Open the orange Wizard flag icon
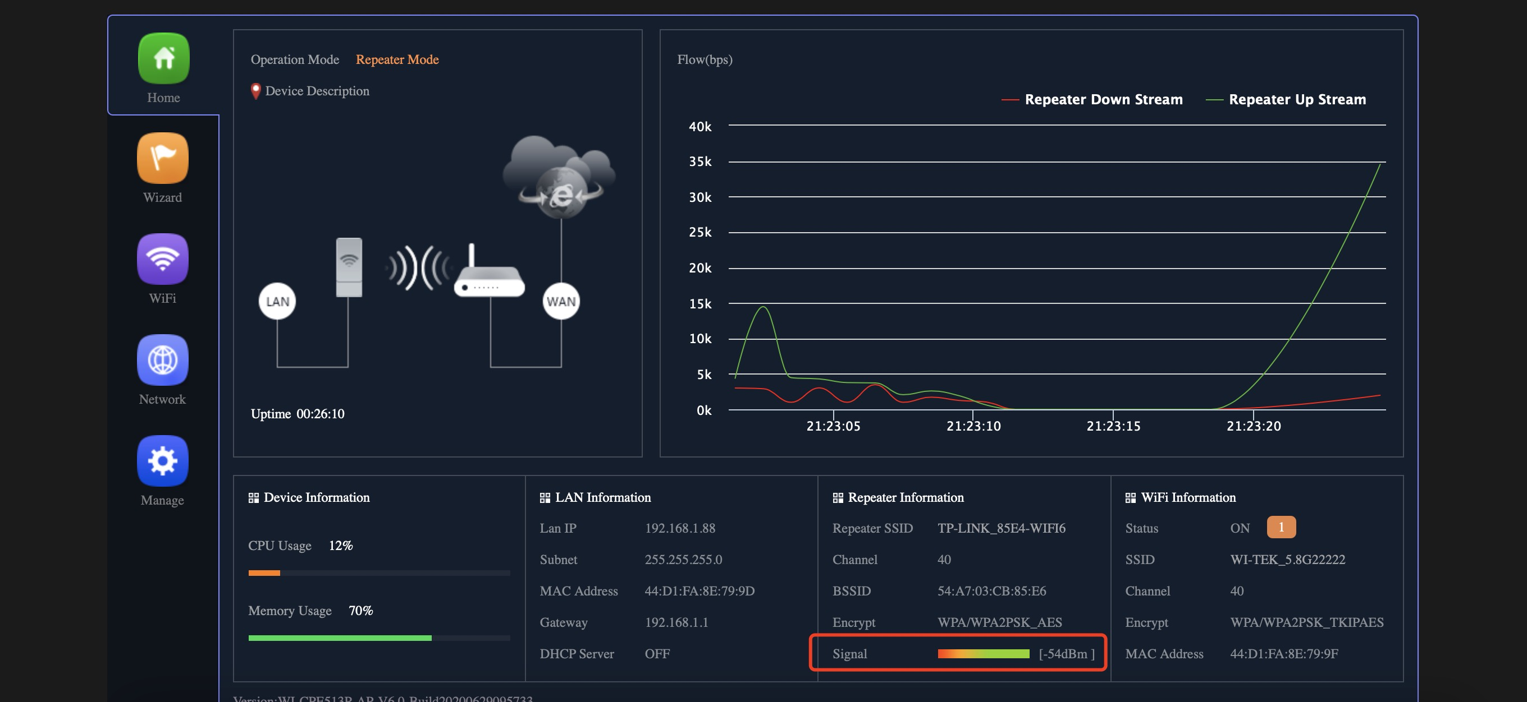The height and width of the screenshot is (702, 1527). (x=162, y=158)
